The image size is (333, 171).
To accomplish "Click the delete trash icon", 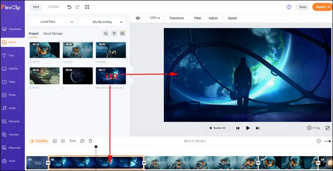I will (x=90, y=141).
